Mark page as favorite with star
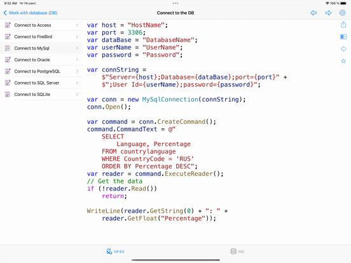Image resolution: width=351 pixels, height=263 pixels. (343, 61)
